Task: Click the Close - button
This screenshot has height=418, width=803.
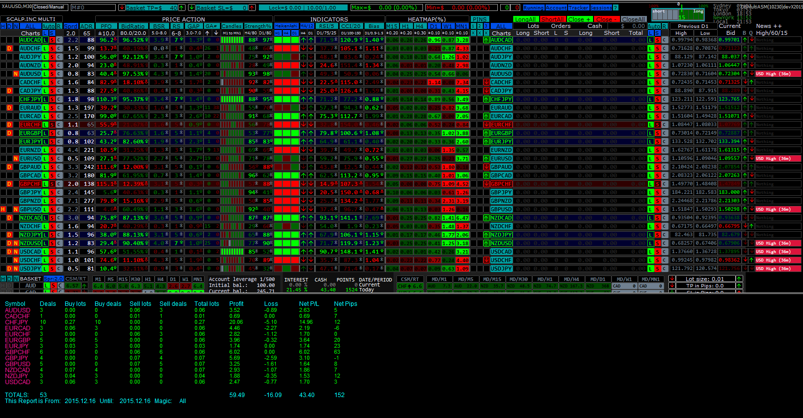Action: [x=606, y=19]
